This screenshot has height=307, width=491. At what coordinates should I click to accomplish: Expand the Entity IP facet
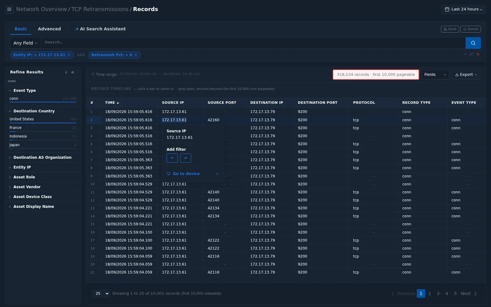point(43,167)
